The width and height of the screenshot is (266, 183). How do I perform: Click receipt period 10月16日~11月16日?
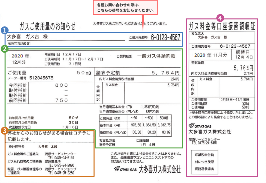(234, 99)
